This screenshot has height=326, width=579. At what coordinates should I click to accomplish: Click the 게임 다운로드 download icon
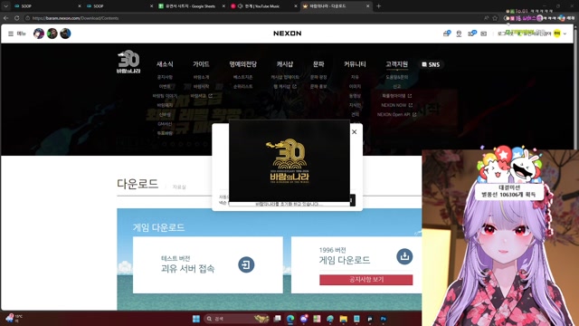404,256
